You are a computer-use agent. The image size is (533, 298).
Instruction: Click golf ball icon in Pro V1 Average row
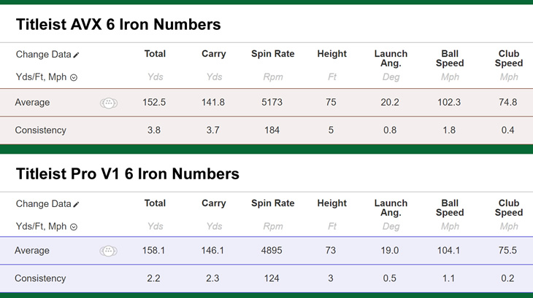[109, 251]
